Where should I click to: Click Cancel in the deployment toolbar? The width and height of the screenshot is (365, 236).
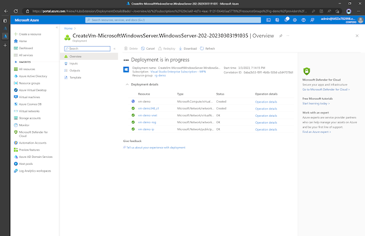[148, 48]
